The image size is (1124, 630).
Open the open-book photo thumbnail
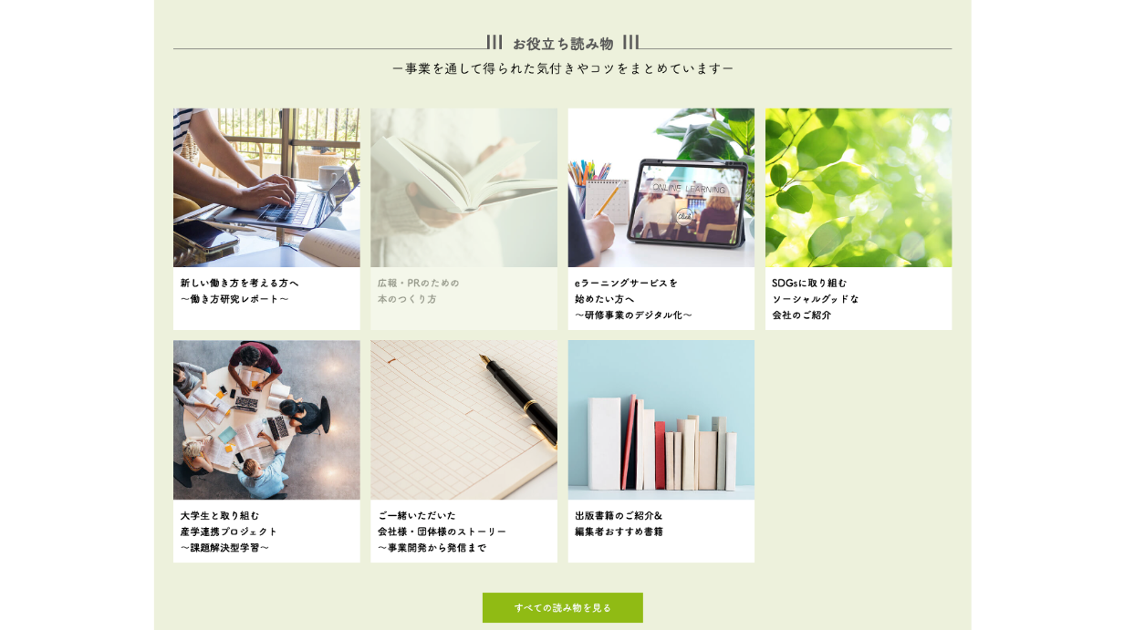click(x=463, y=188)
